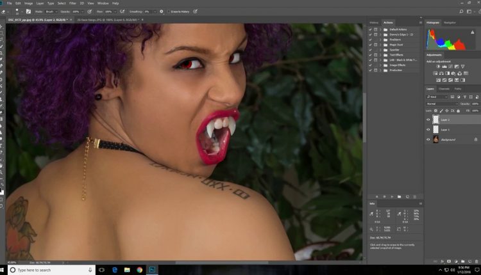The width and height of the screenshot is (481, 275).
Task: Add a Vibrance adjustment
Action: tap(462, 67)
